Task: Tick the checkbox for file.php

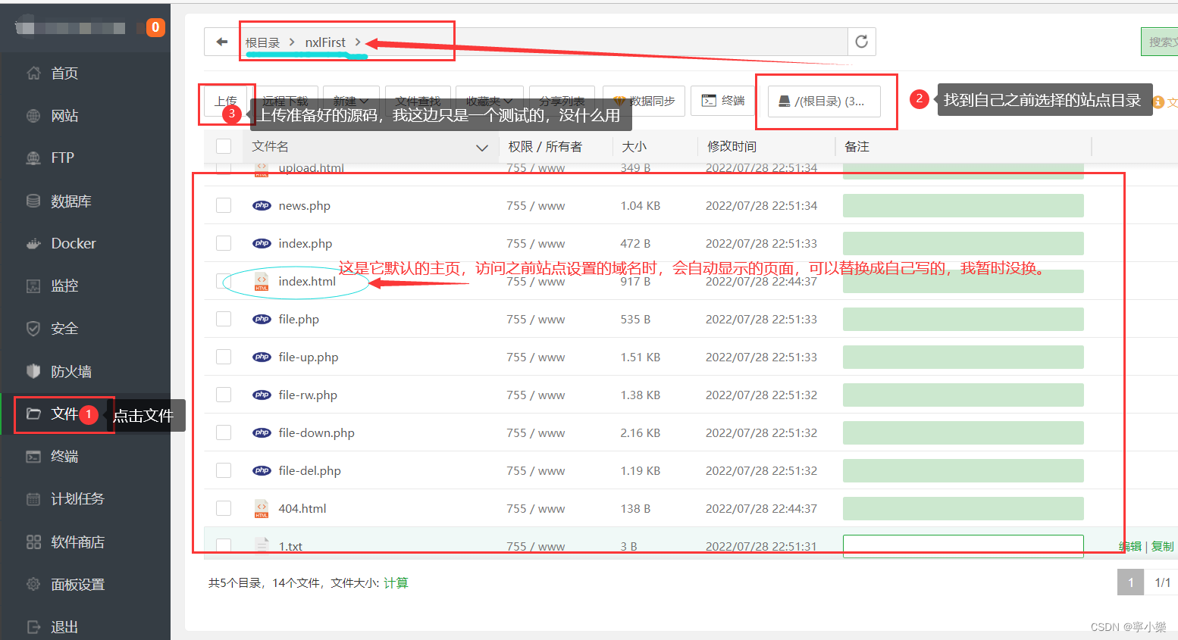Action: [224, 319]
